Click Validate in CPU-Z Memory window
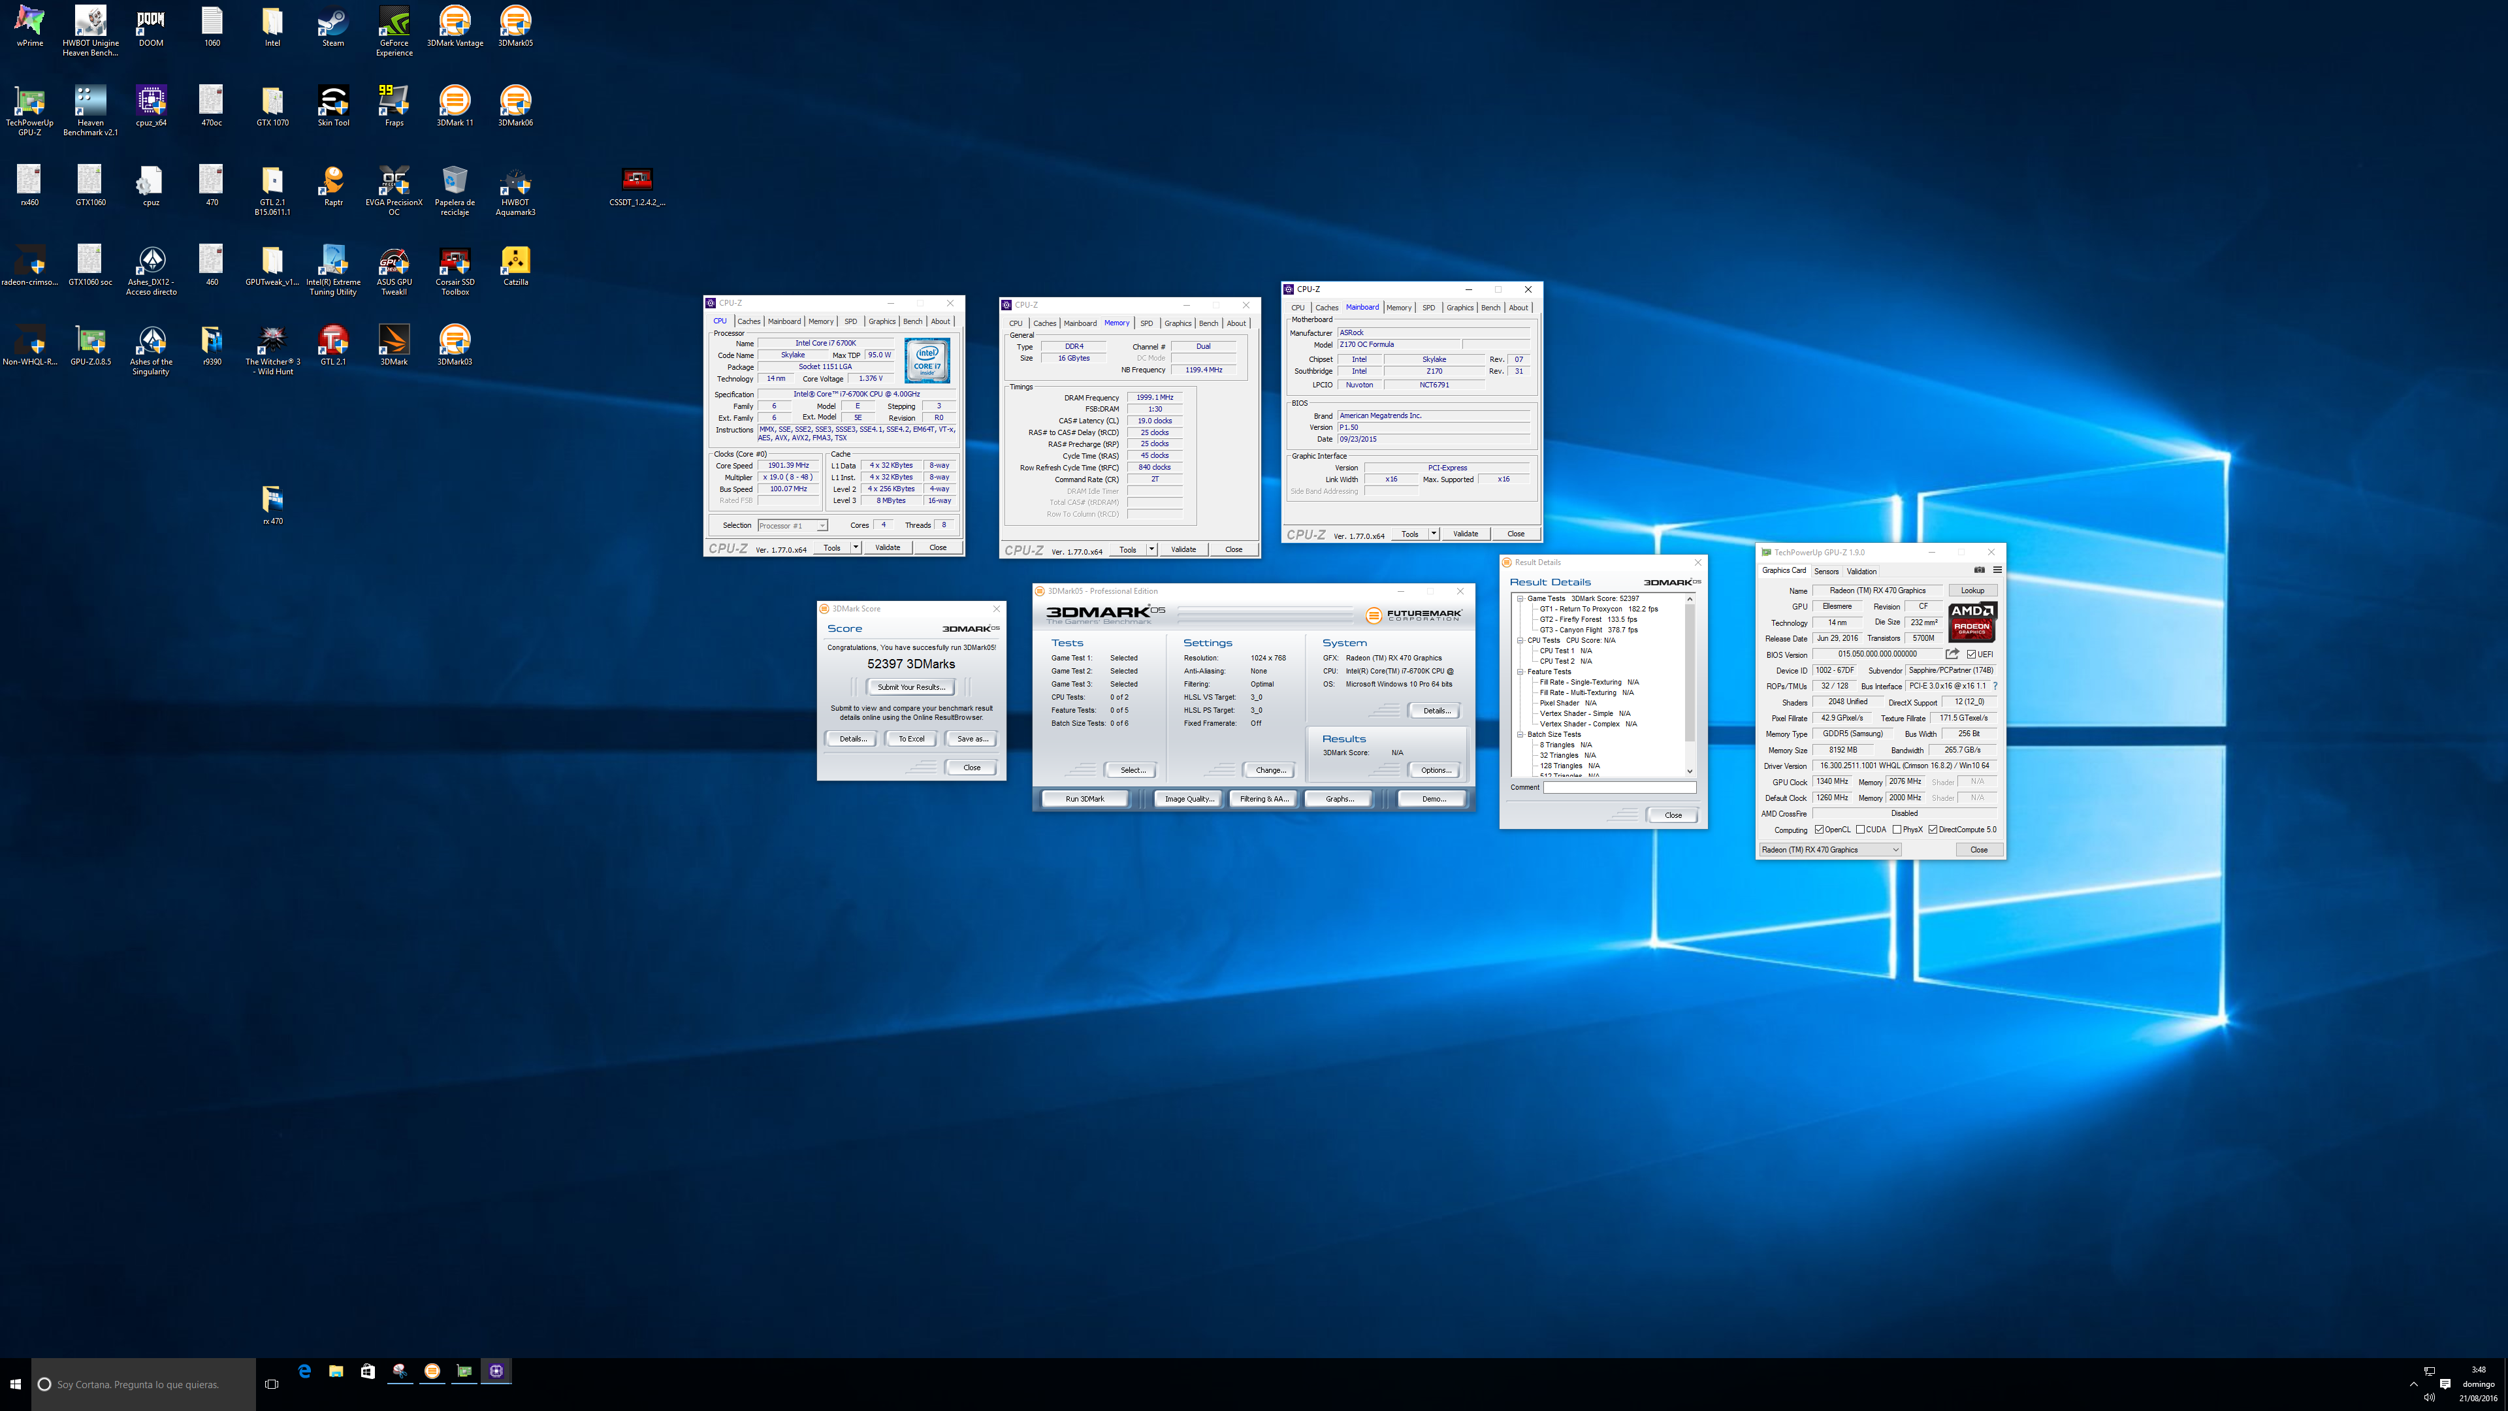This screenshot has height=1411, width=2508. click(x=1183, y=549)
